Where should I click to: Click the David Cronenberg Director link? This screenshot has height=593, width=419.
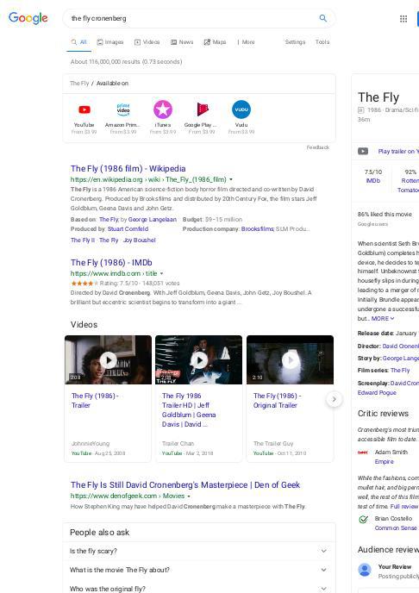[x=401, y=346]
